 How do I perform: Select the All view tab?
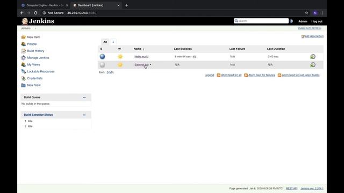(105, 42)
